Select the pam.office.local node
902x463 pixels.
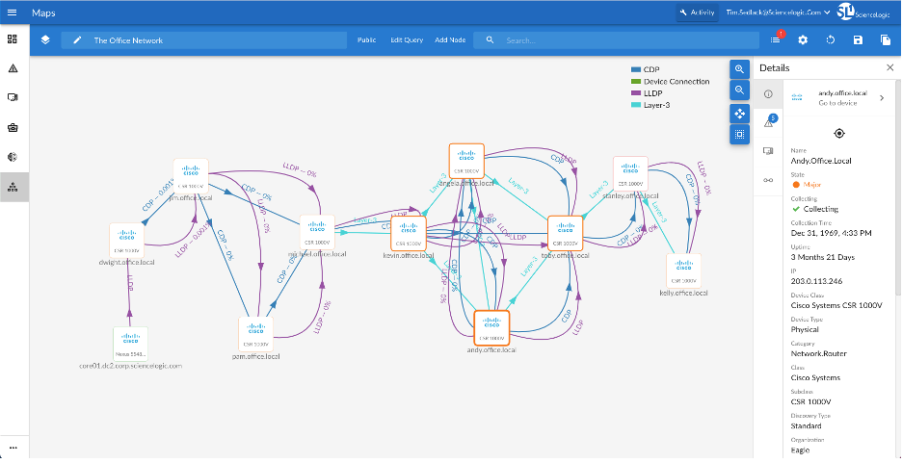click(x=256, y=335)
